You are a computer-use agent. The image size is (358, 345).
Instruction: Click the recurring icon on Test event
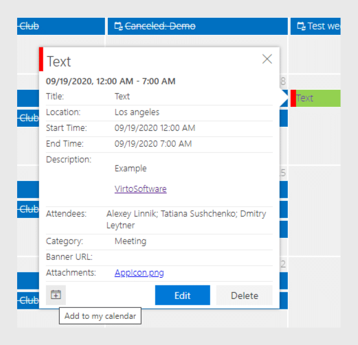click(301, 26)
